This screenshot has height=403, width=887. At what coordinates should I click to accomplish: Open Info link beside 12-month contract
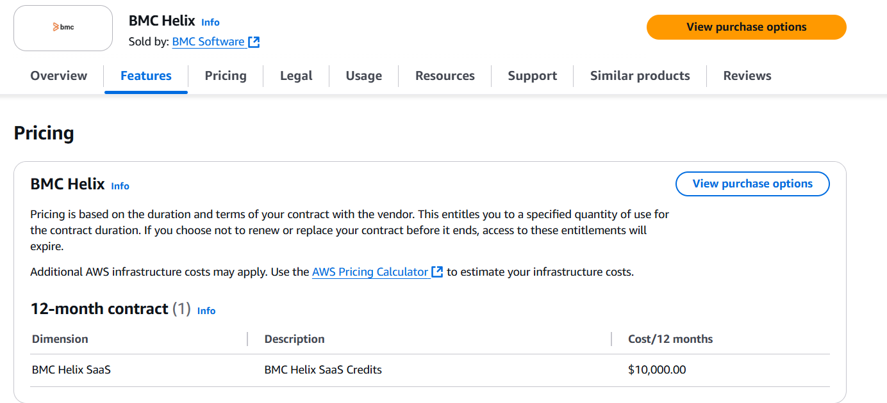(x=206, y=311)
